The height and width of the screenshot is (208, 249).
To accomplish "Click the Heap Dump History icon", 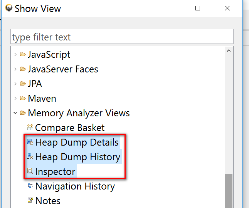I will point(30,157).
